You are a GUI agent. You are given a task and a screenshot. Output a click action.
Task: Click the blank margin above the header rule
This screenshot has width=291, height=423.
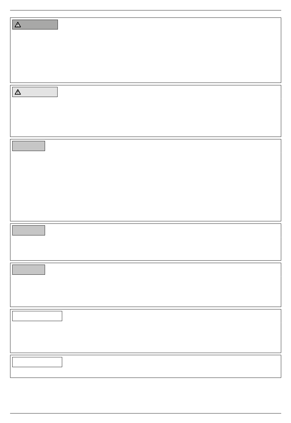(x=145, y=5)
